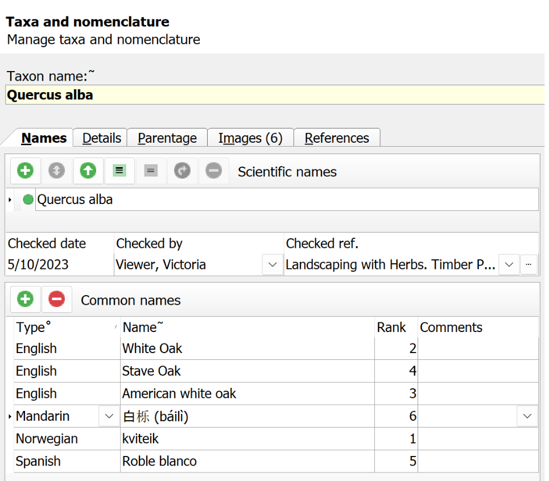The height and width of the screenshot is (481, 549).
Task: Click the grey minus remove icon for scientific names
Action: [x=213, y=171]
